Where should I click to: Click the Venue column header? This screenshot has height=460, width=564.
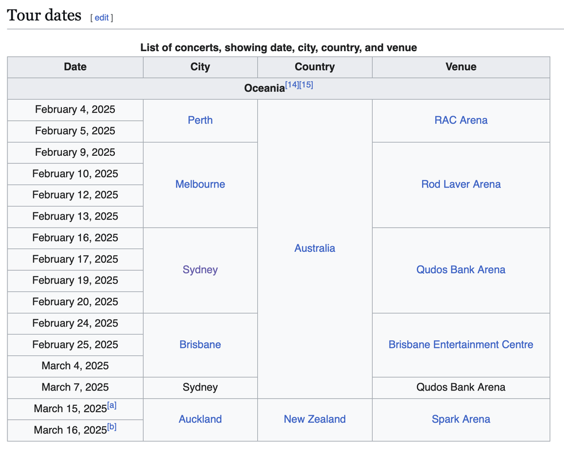pyautogui.click(x=461, y=67)
